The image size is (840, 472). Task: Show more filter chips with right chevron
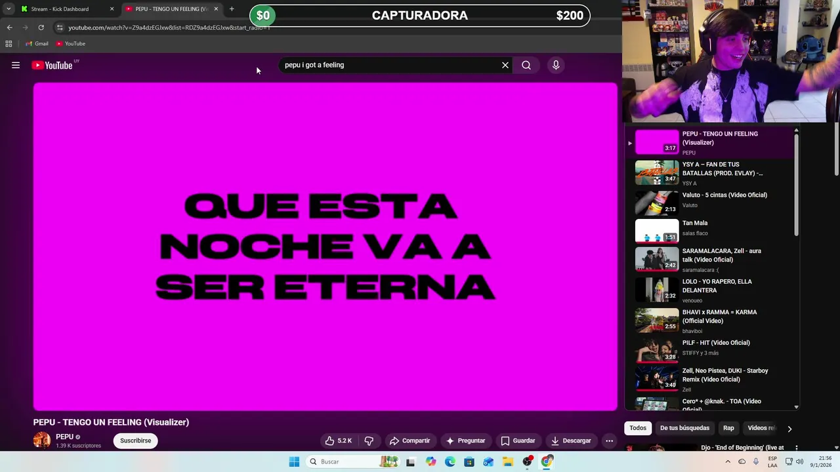tap(789, 429)
